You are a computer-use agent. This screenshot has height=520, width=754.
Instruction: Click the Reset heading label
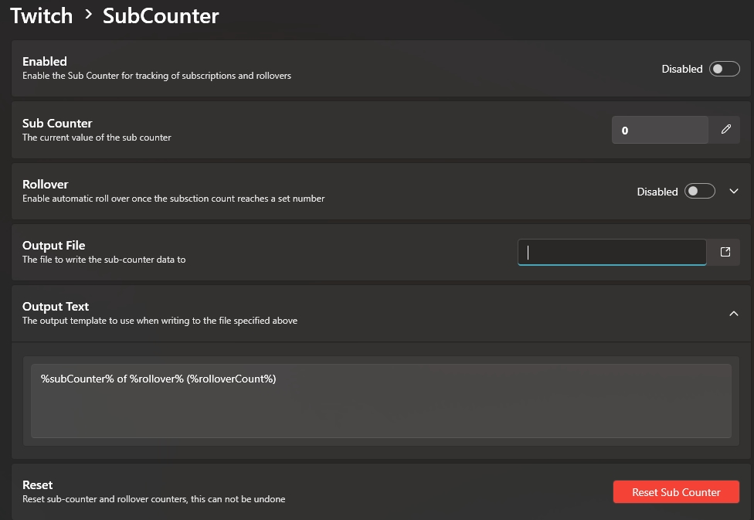tap(38, 485)
